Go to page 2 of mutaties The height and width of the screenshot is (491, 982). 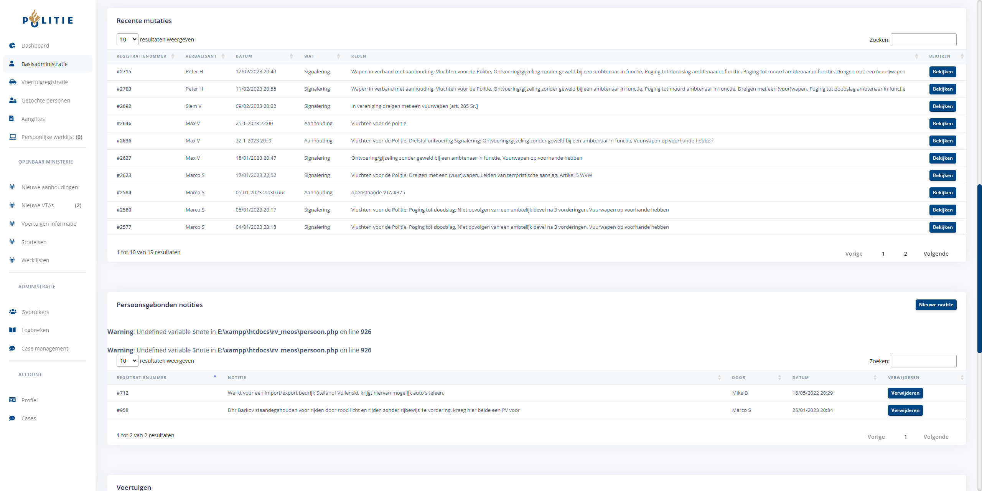(906, 254)
